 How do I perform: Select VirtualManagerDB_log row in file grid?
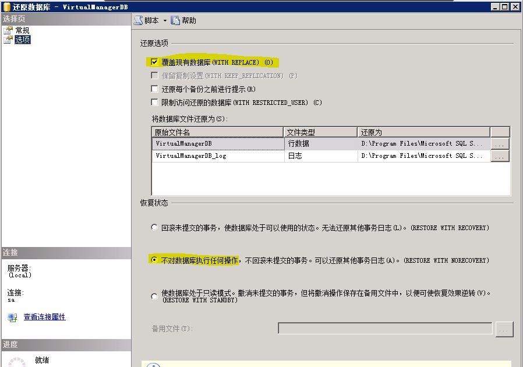point(217,156)
